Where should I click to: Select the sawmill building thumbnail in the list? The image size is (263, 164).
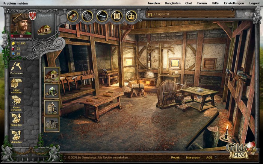[52, 74]
